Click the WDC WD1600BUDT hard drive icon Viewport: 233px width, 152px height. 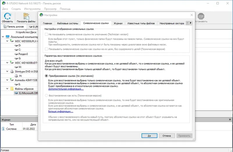(x=12, y=63)
